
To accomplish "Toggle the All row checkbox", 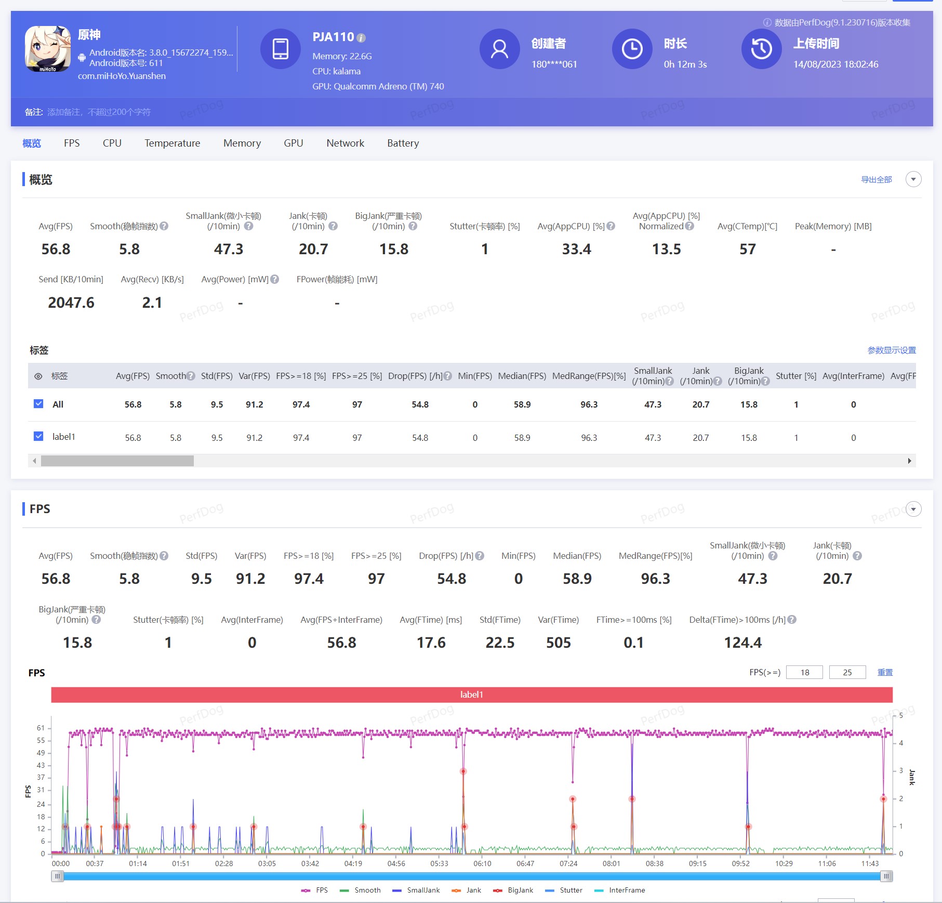I will pos(38,404).
